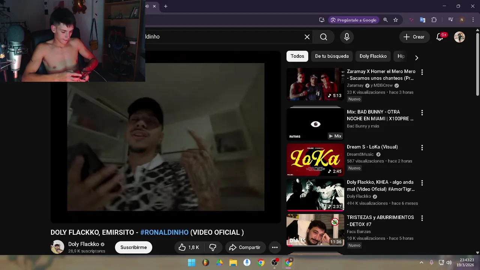480x270 pixels.
Task: Open File Explorer from the taskbar
Action: [233, 262]
